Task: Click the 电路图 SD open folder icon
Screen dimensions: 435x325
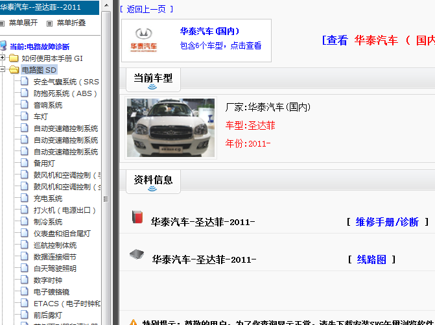Action: pyautogui.click(x=14, y=69)
